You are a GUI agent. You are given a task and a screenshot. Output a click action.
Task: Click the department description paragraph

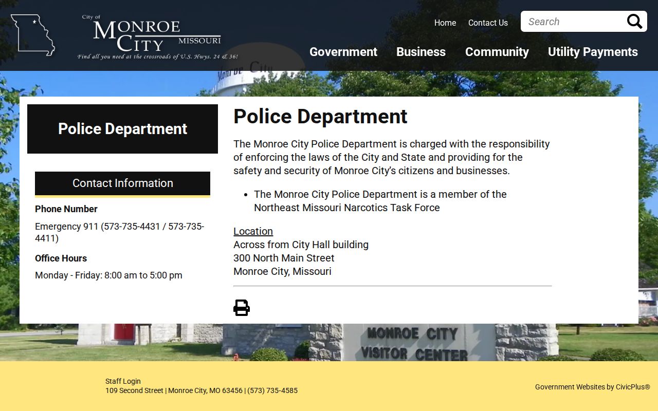[x=392, y=157]
